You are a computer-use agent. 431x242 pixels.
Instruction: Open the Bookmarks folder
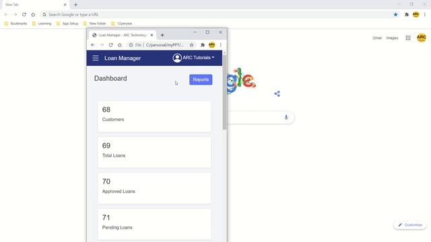(x=15, y=24)
